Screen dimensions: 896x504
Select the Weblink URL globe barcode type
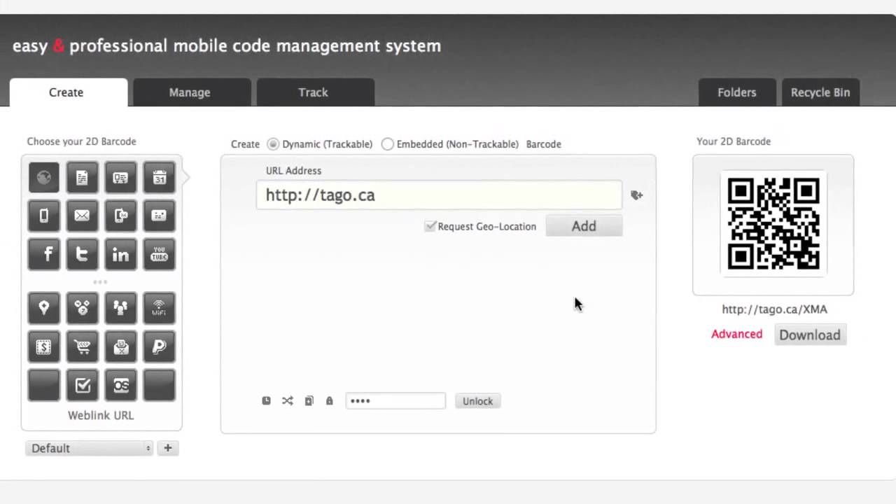click(44, 177)
